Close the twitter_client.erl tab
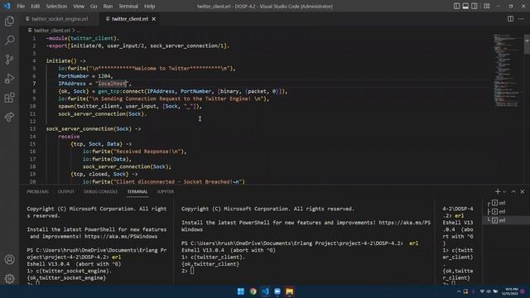This screenshot has height=298, width=530. pos(154,19)
